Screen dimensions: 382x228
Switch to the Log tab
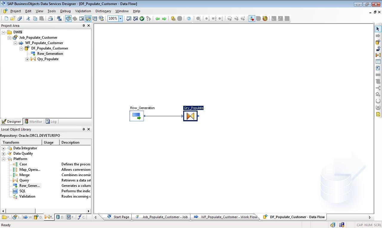[51, 122]
